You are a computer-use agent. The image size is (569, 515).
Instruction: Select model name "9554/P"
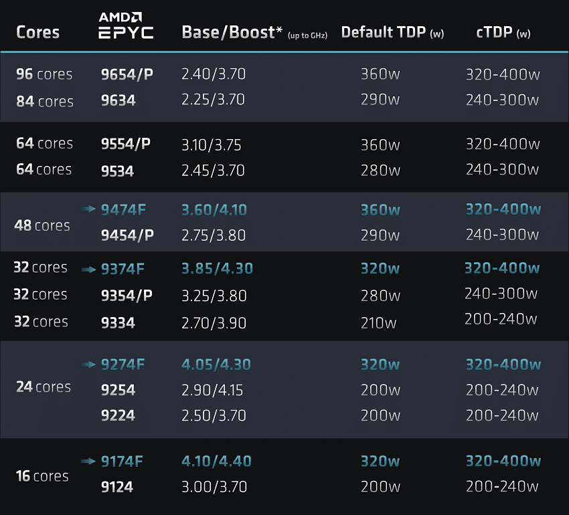pyautogui.click(x=126, y=144)
